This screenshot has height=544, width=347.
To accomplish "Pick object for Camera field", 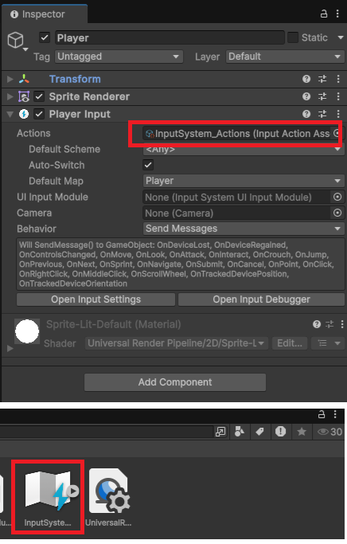I will coord(337,213).
